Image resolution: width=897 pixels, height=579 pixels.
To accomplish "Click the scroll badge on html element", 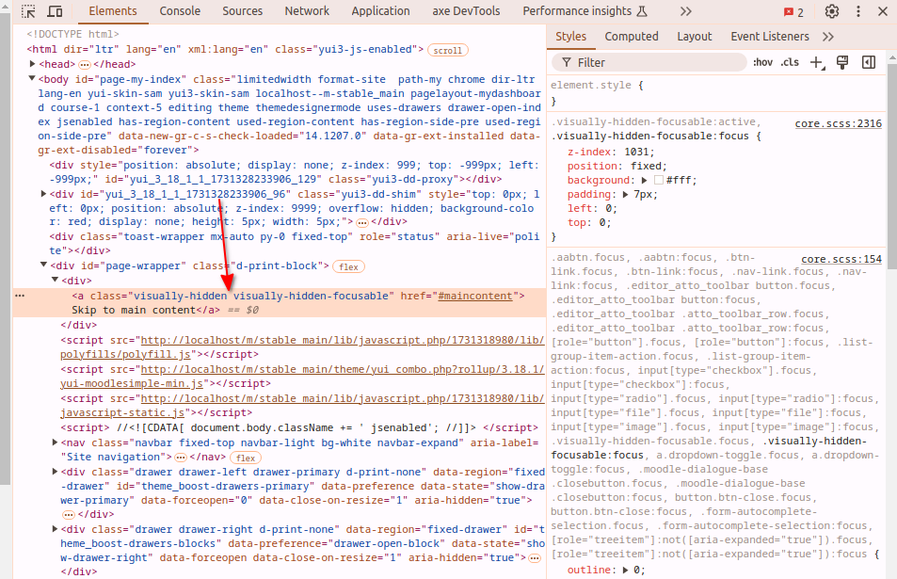I will tap(448, 50).
